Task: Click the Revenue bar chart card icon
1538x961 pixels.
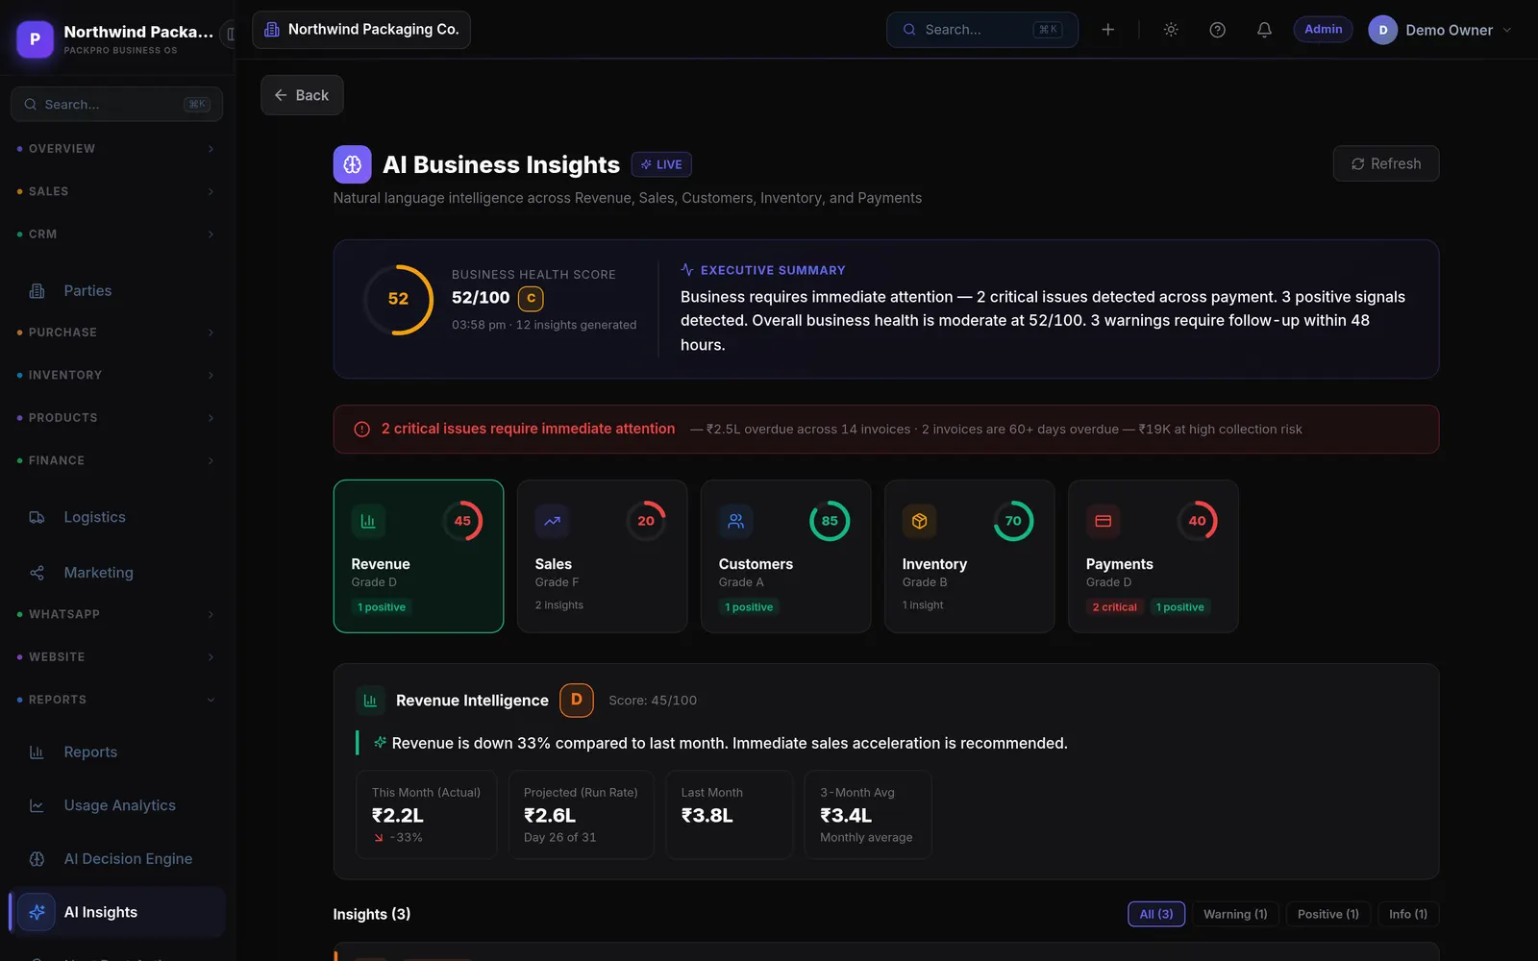Action: pyautogui.click(x=368, y=521)
